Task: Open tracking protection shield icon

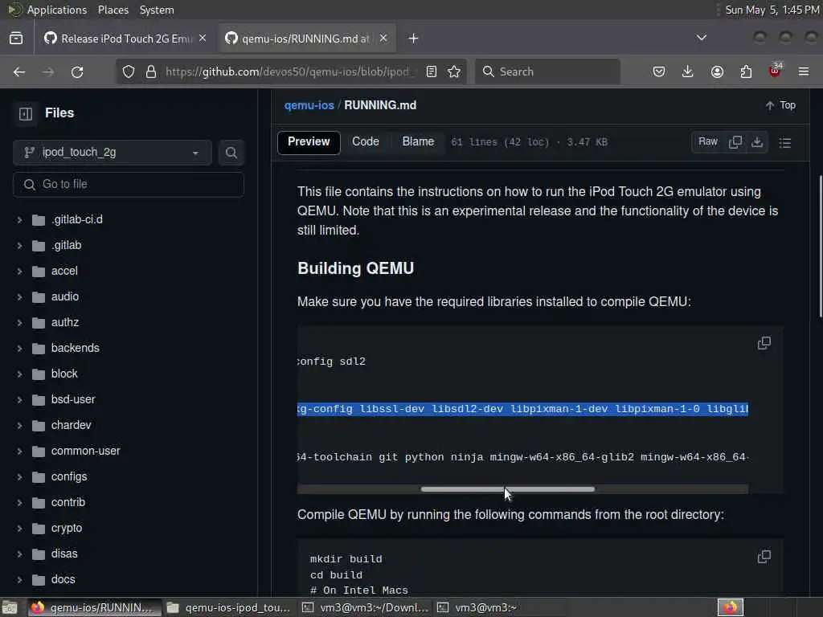Action: click(x=129, y=72)
